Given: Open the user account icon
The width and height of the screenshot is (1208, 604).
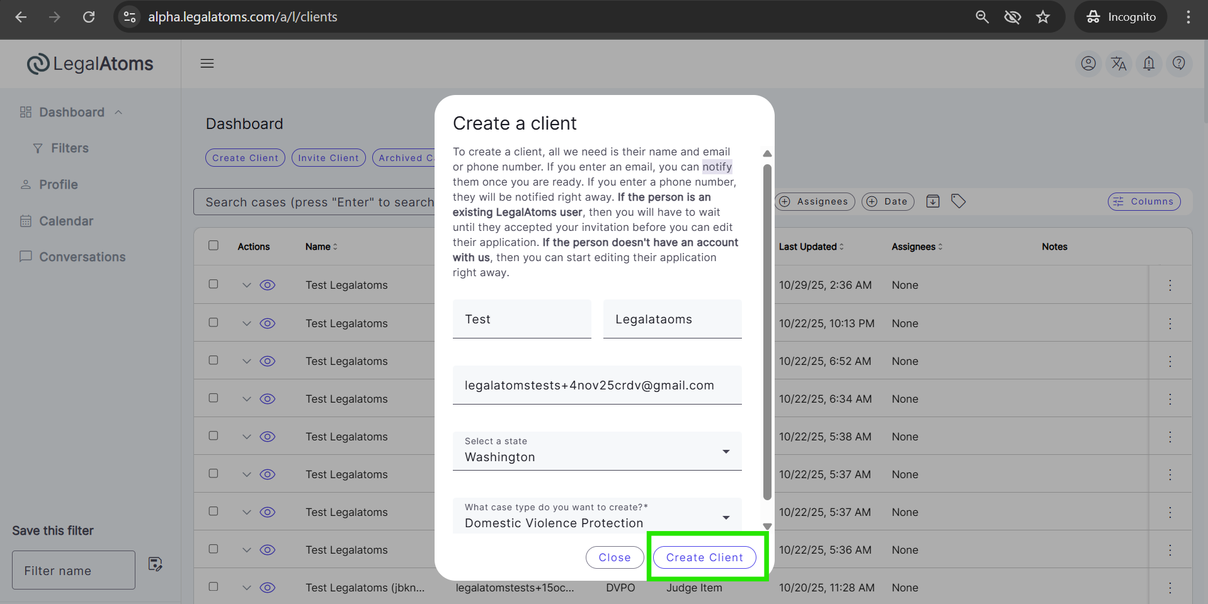Looking at the screenshot, I should (1088, 64).
